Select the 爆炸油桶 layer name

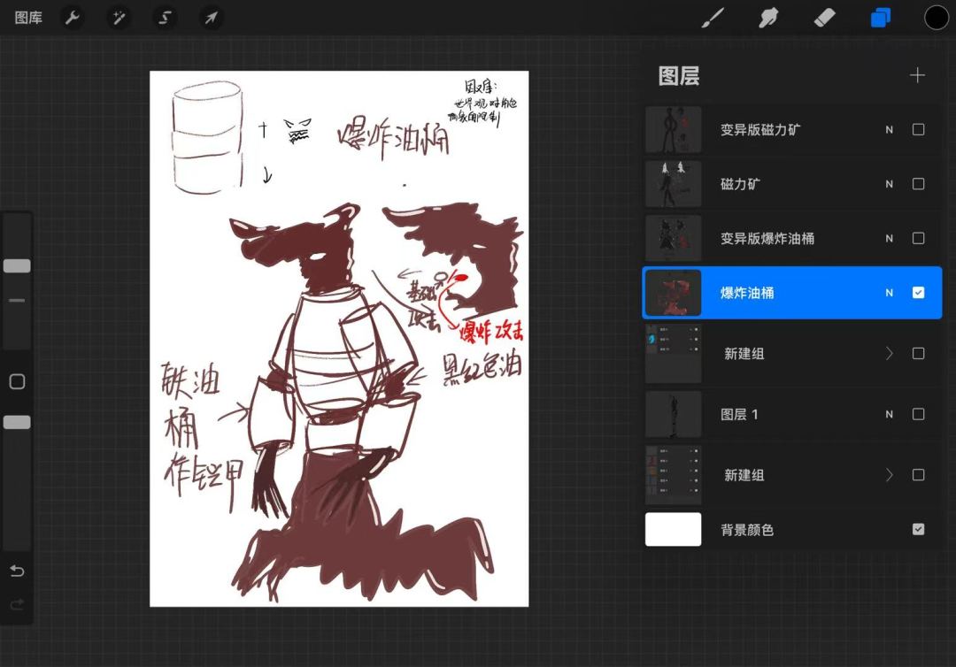tap(747, 293)
